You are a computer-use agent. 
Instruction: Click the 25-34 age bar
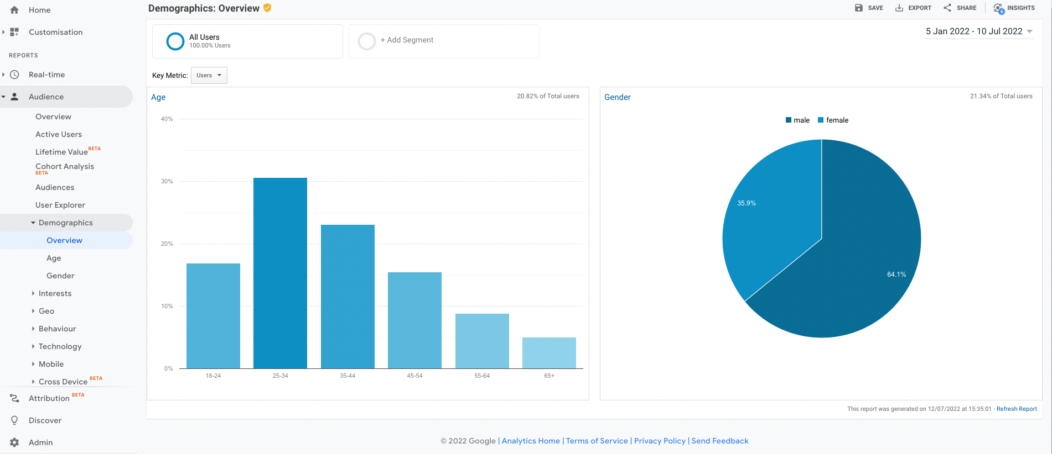pos(280,273)
